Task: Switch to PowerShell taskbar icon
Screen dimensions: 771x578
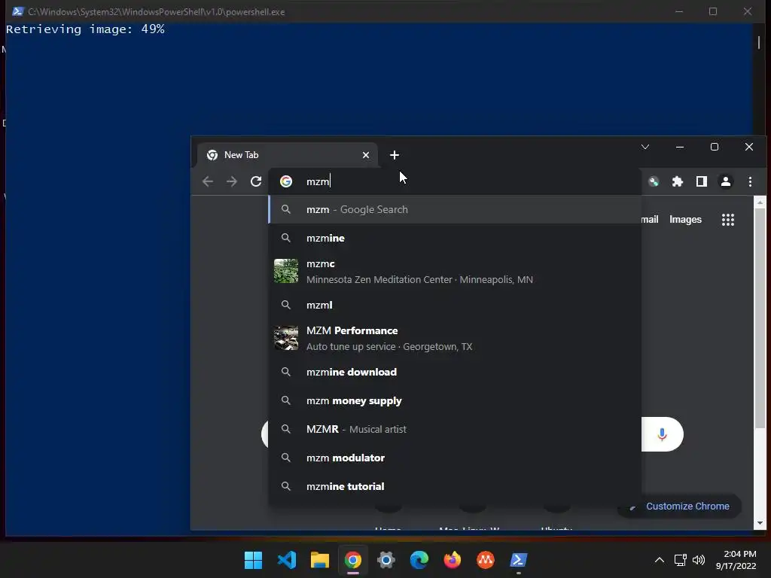Action: [x=519, y=560]
